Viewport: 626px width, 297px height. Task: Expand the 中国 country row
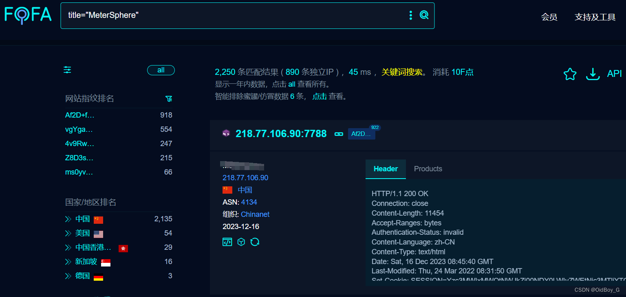(68, 219)
